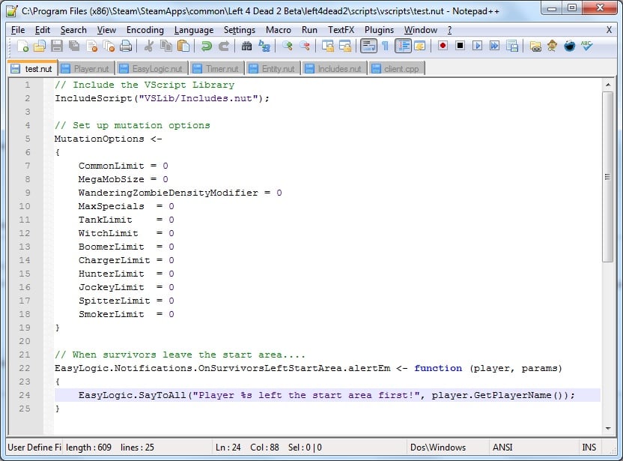This screenshot has width=623, height=461.
Task: Click the word "function" on line 22
Action: coord(438,368)
